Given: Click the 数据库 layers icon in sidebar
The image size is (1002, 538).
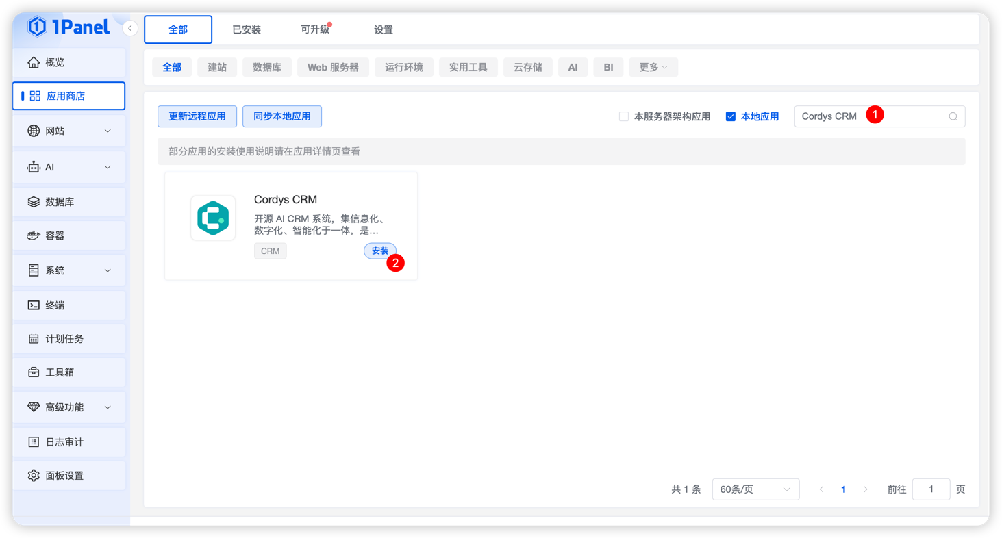Looking at the screenshot, I should [34, 202].
